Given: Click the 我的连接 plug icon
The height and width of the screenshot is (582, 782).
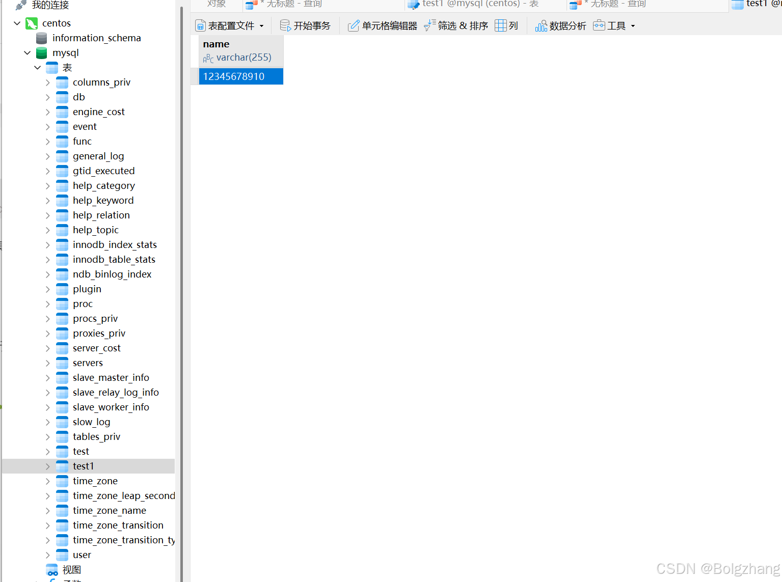Looking at the screenshot, I should point(21,5).
